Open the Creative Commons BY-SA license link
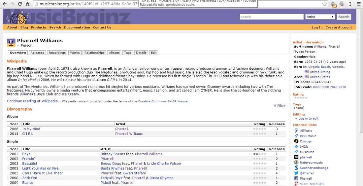 point(163,101)
